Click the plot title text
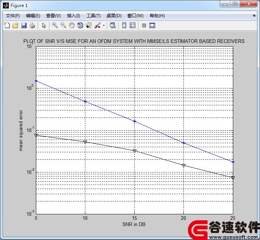This screenshot has width=260, height=240. tap(134, 41)
